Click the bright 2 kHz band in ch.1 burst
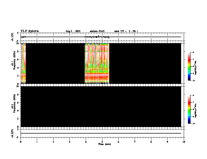Image resolution: width=207 pixels, height=159 pixels. [x=97, y=75]
